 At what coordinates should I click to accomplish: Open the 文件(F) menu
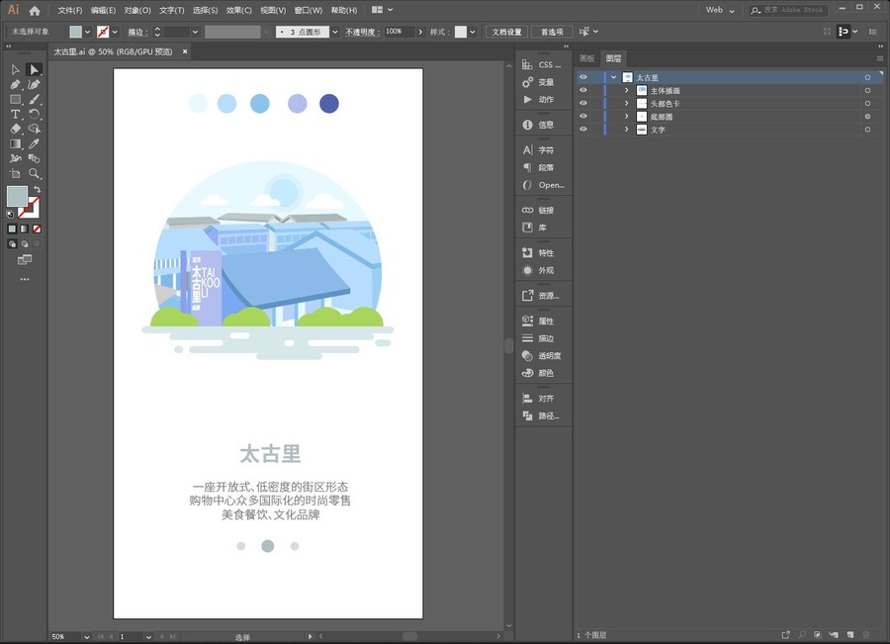(x=70, y=10)
